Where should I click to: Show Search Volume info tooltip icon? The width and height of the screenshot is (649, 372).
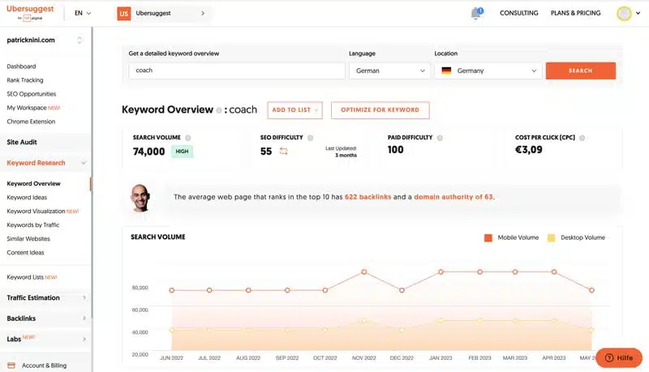click(188, 138)
